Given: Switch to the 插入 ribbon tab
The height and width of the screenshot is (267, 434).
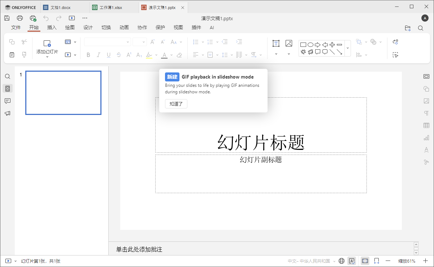Looking at the screenshot, I should [52, 27].
